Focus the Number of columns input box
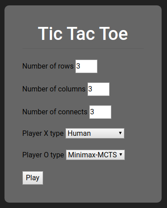 (x=98, y=89)
